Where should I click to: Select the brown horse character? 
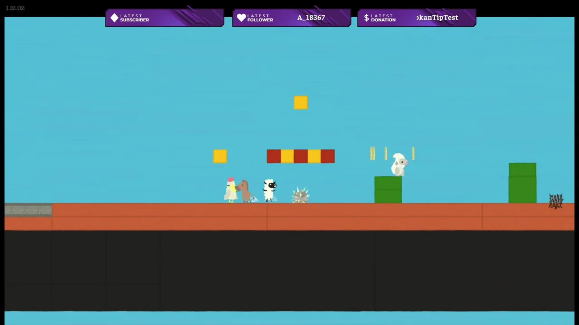[x=245, y=191]
